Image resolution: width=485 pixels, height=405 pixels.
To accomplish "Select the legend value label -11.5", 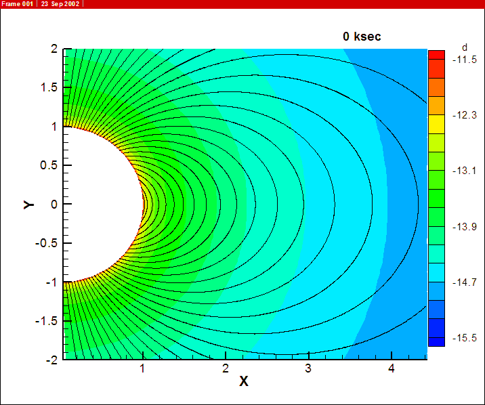I will pos(465,60).
